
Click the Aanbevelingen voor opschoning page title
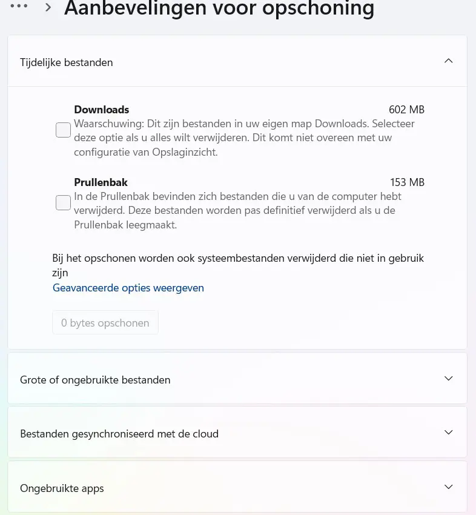pyautogui.click(x=219, y=8)
